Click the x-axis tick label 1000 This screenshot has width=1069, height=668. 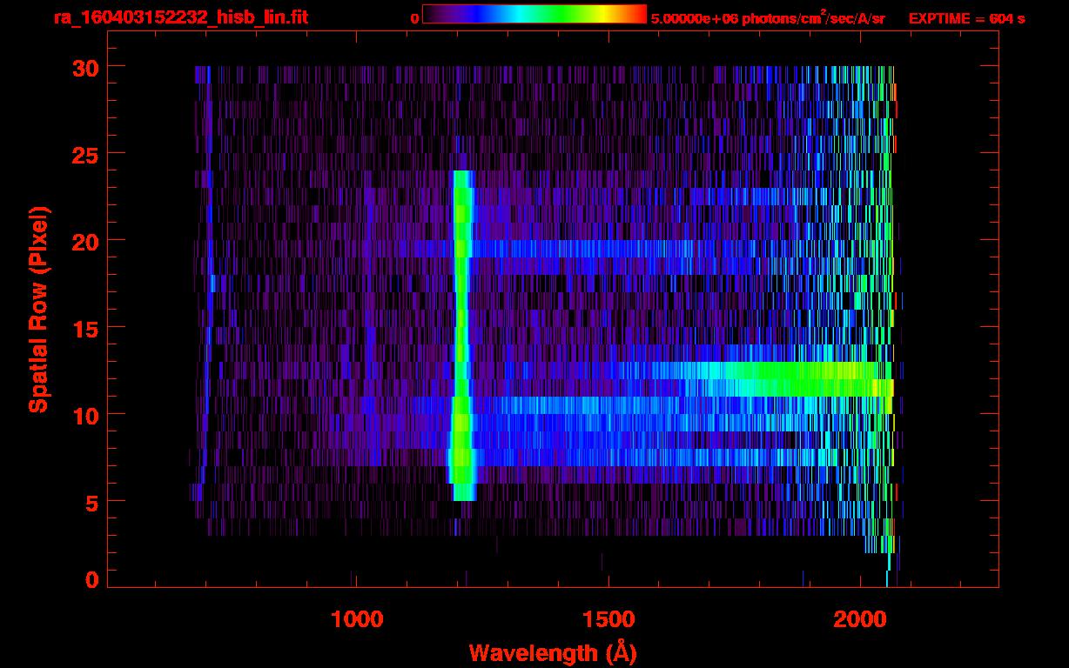tap(357, 619)
